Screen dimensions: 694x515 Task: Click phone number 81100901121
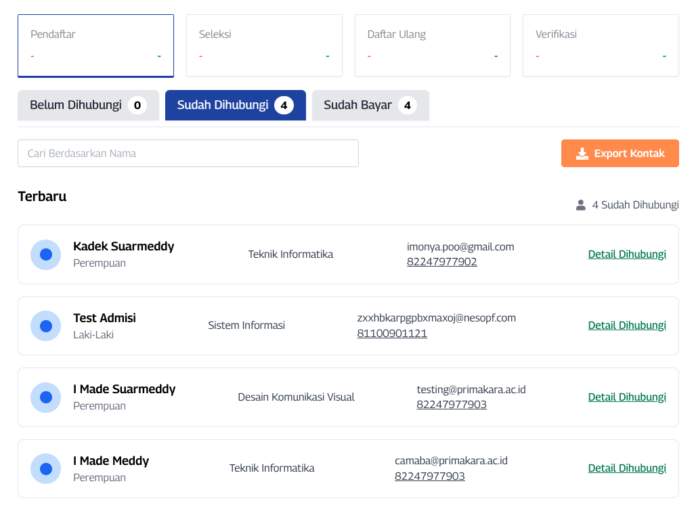pos(392,334)
